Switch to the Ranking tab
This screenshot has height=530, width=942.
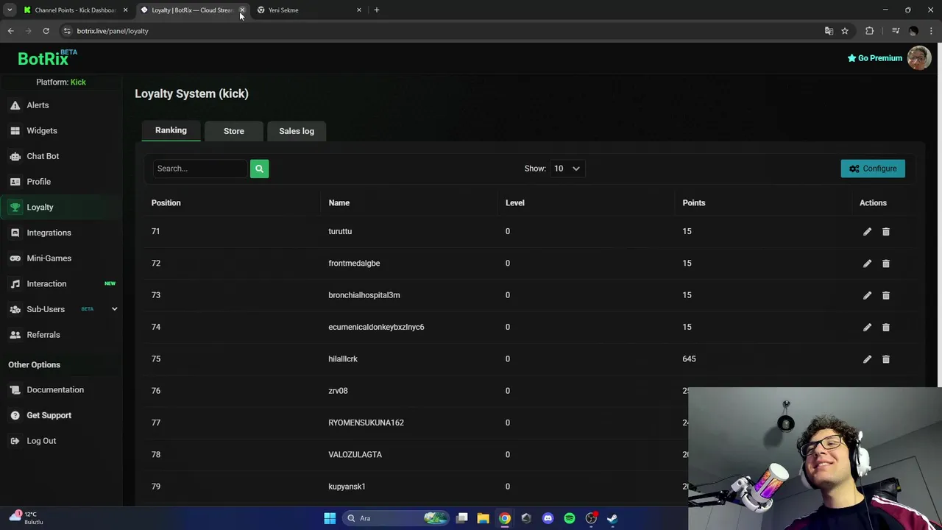pyautogui.click(x=171, y=130)
